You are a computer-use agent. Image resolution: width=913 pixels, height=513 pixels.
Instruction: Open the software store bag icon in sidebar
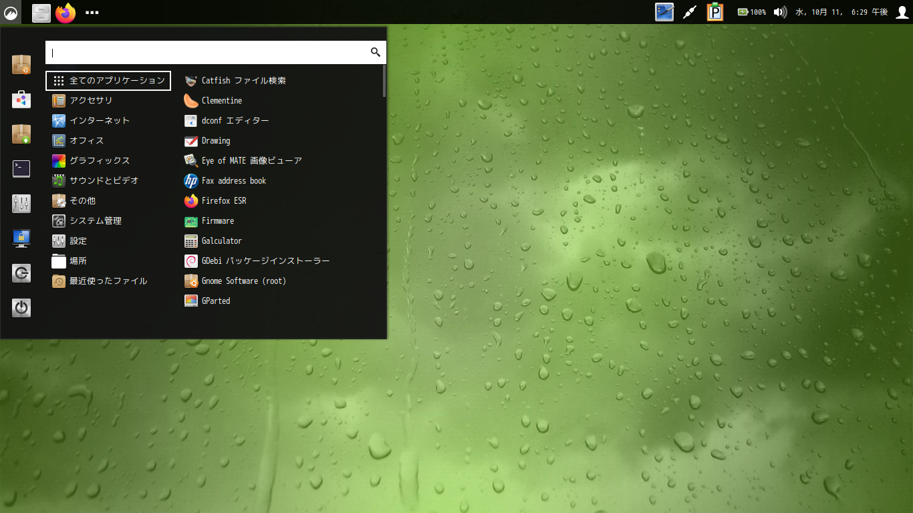tap(21, 100)
